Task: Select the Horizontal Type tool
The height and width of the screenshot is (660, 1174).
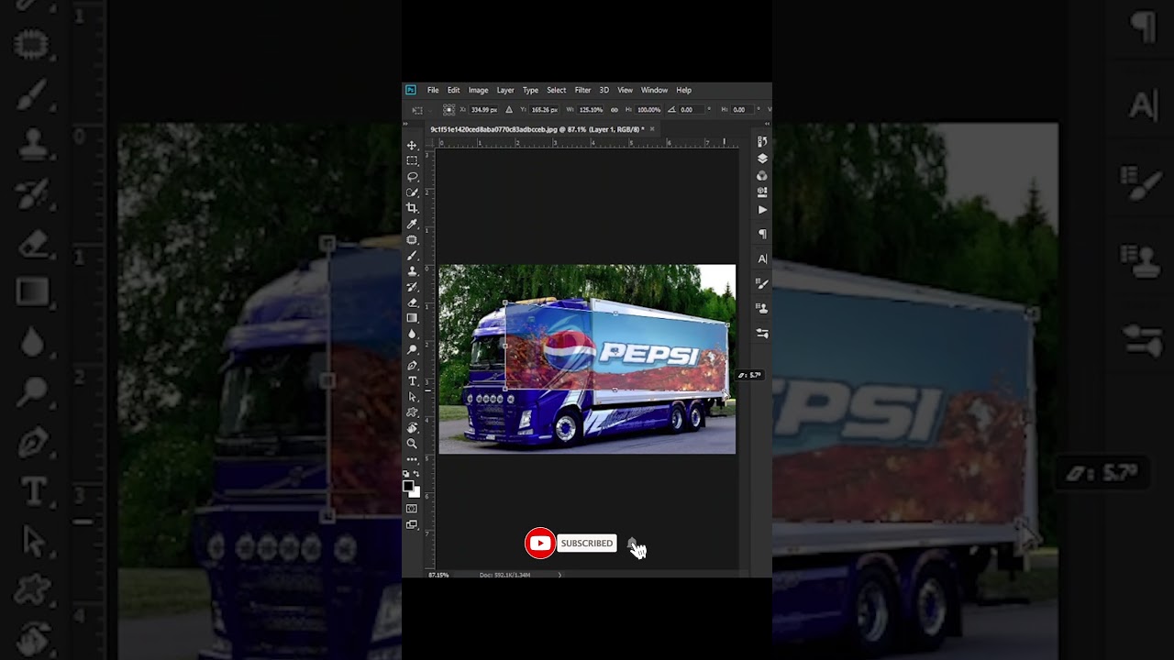Action: 412,380
